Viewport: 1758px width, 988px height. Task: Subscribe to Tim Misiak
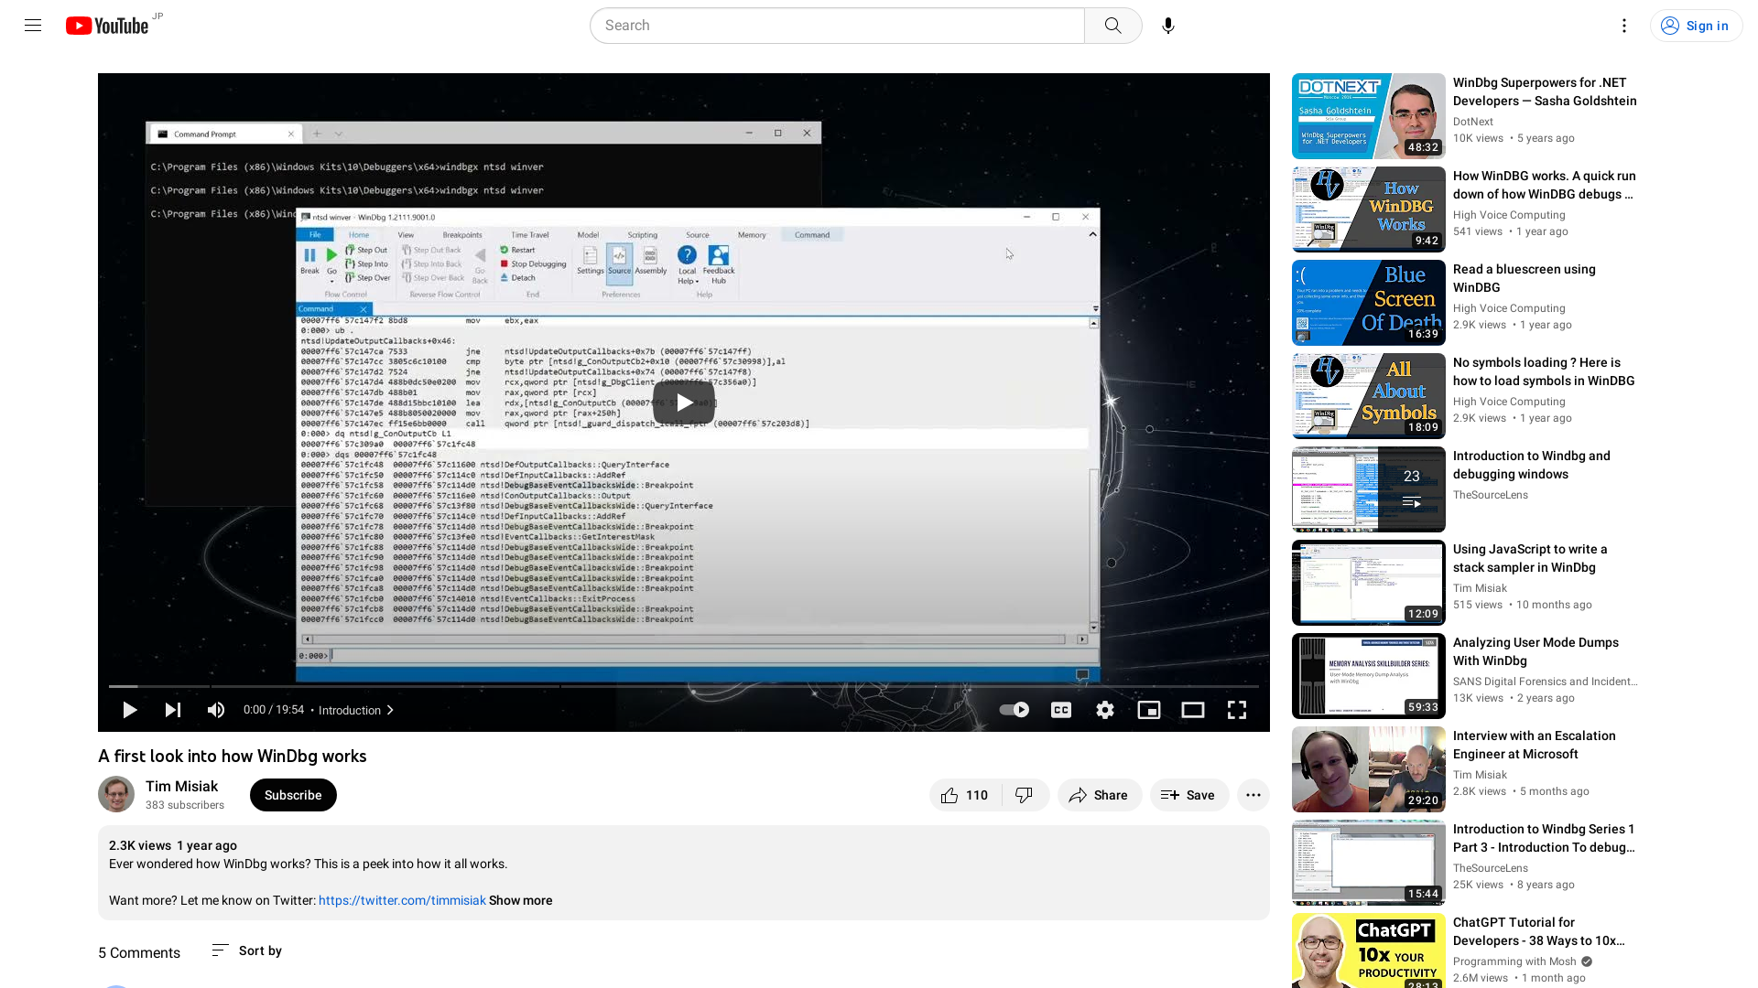point(293,795)
